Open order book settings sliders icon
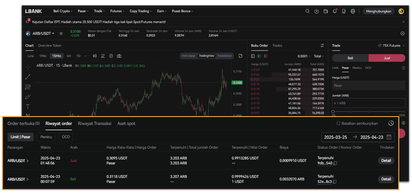Screen dimensions: 412x194 point(322,46)
